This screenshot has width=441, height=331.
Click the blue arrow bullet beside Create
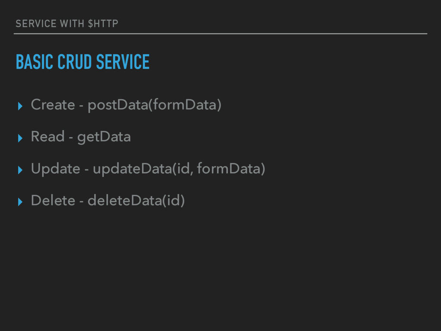click(x=20, y=106)
